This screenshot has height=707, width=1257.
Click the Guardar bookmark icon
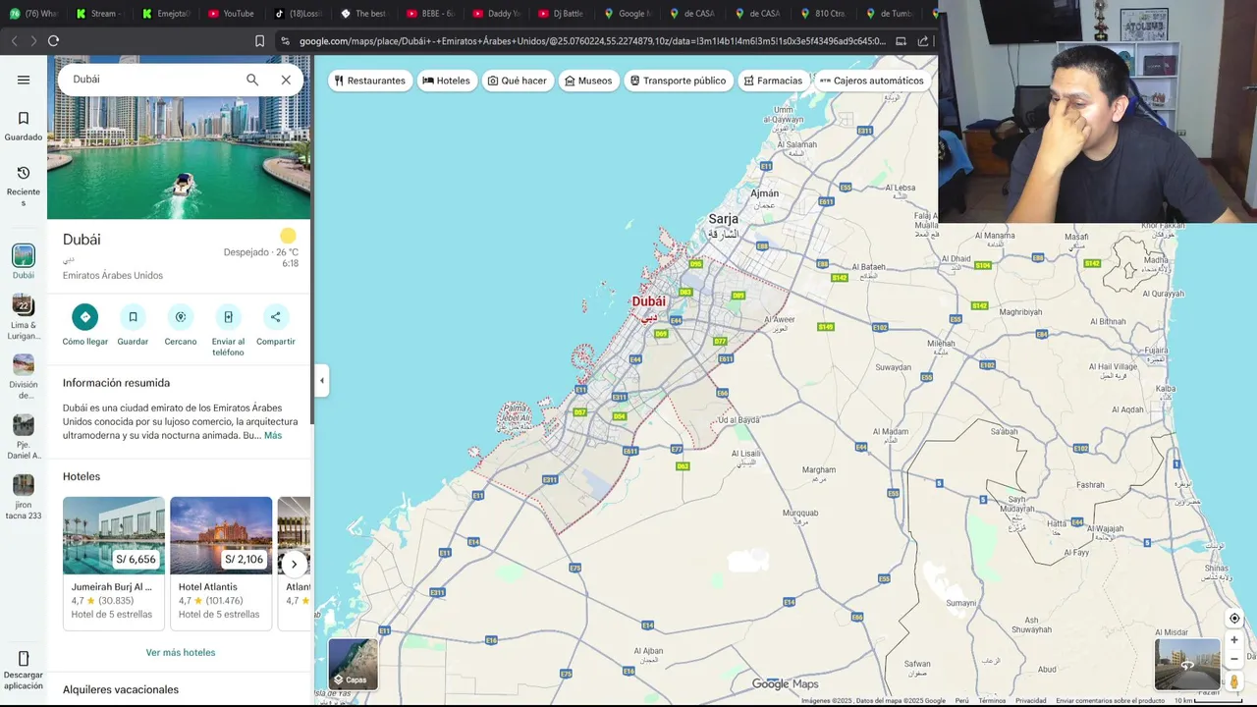point(133,317)
